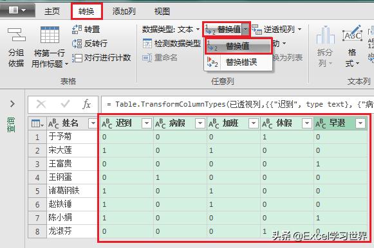Viewport: 374px width, 248px height.
Task: Open the table options corner icon
Action: pyautogui.click(x=37, y=123)
